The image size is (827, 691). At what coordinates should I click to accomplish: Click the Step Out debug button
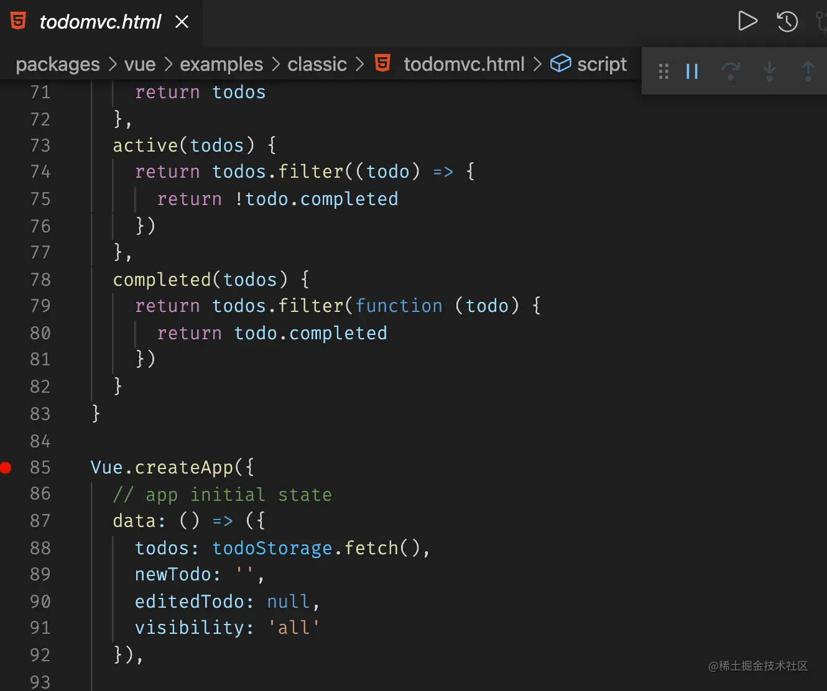click(x=808, y=71)
